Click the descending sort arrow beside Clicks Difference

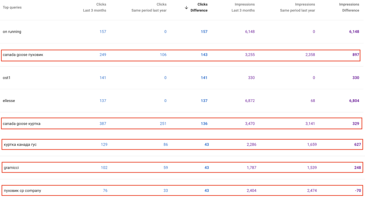187,7
